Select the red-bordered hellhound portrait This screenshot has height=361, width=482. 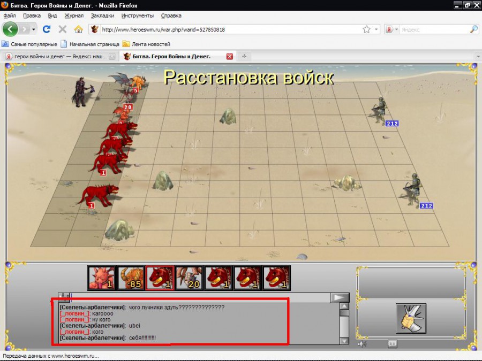(160, 278)
